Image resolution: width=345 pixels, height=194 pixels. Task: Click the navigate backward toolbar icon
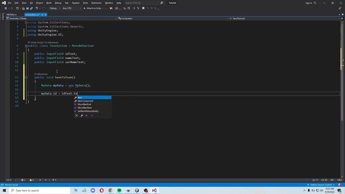[5, 8]
